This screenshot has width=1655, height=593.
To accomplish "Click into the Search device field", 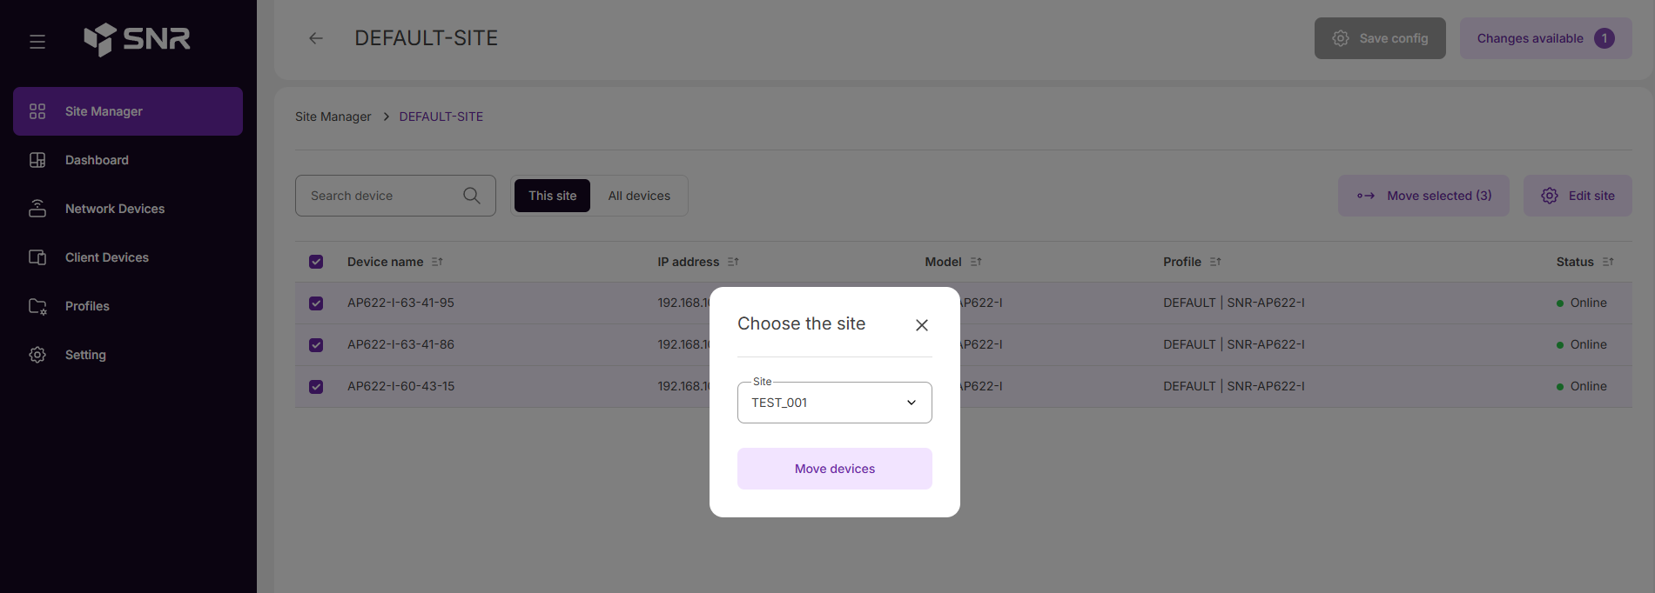I will [x=379, y=196].
